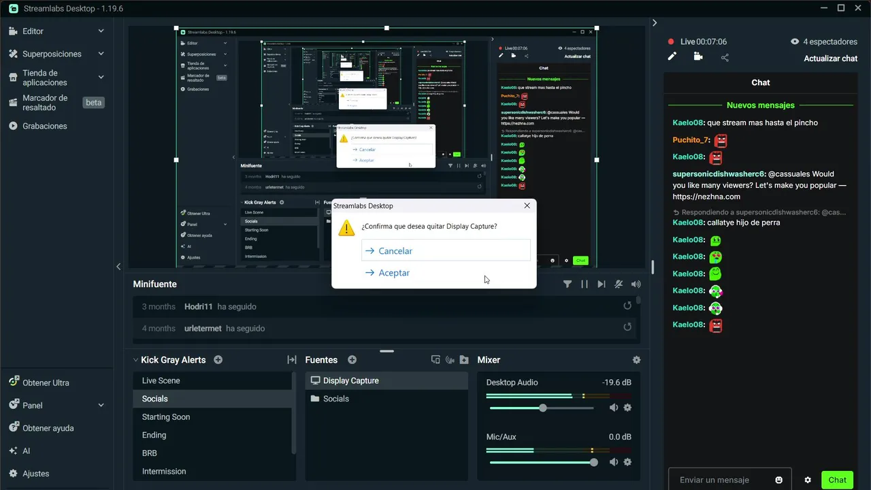Replay the Hodri11 follow alert
Screen dimensions: 871x490
pyautogui.click(x=627, y=306)
